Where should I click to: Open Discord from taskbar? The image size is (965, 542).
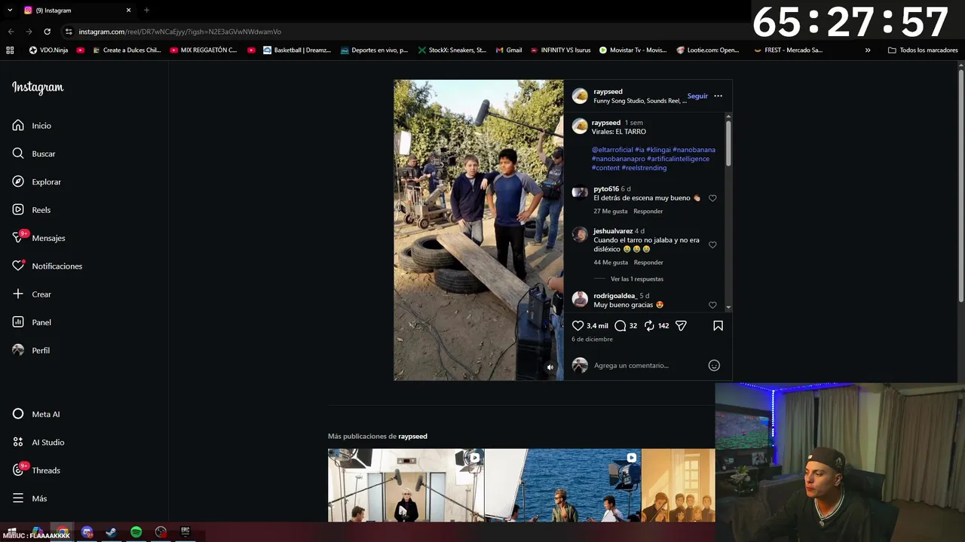[x=87, y=532]
